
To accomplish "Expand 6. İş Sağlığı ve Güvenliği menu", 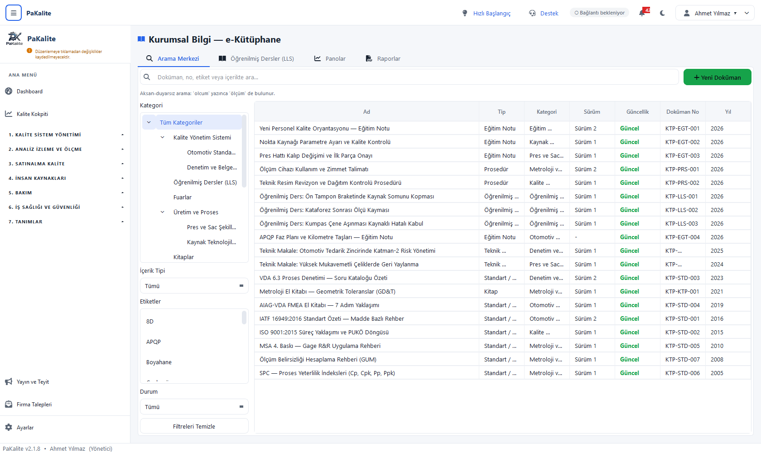I will pyautogui.click(x=65, y=207).
